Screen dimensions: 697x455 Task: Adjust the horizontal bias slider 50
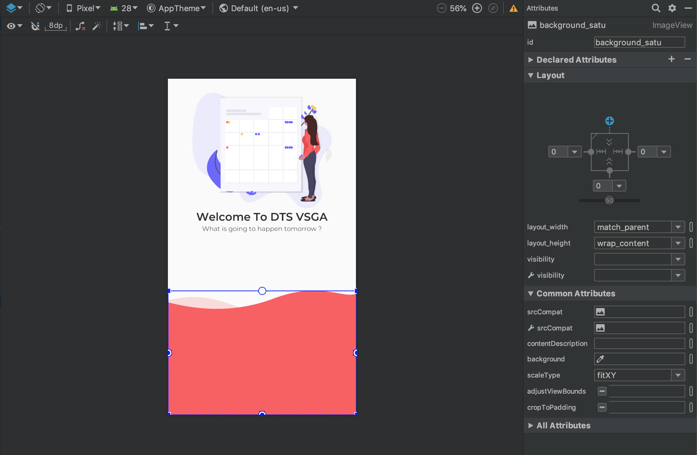[609, 201]
